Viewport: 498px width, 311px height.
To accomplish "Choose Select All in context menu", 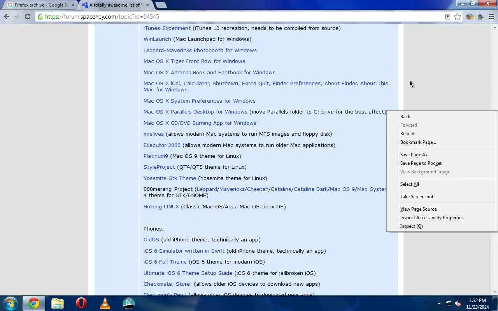I will tap(442, 184).
